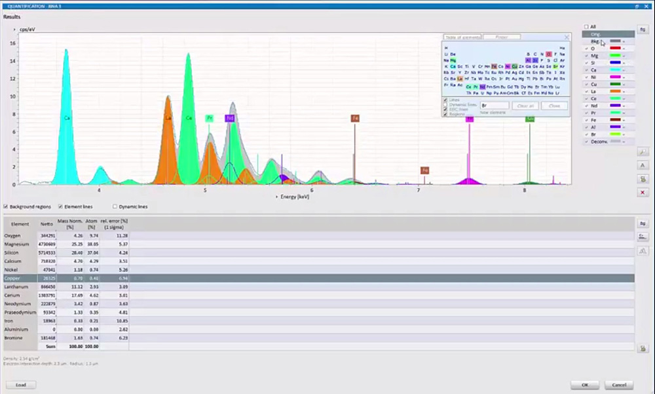655x394 pixels.
Task: Click the magnifier zoom icon beside spectrum
Action: 643,152
